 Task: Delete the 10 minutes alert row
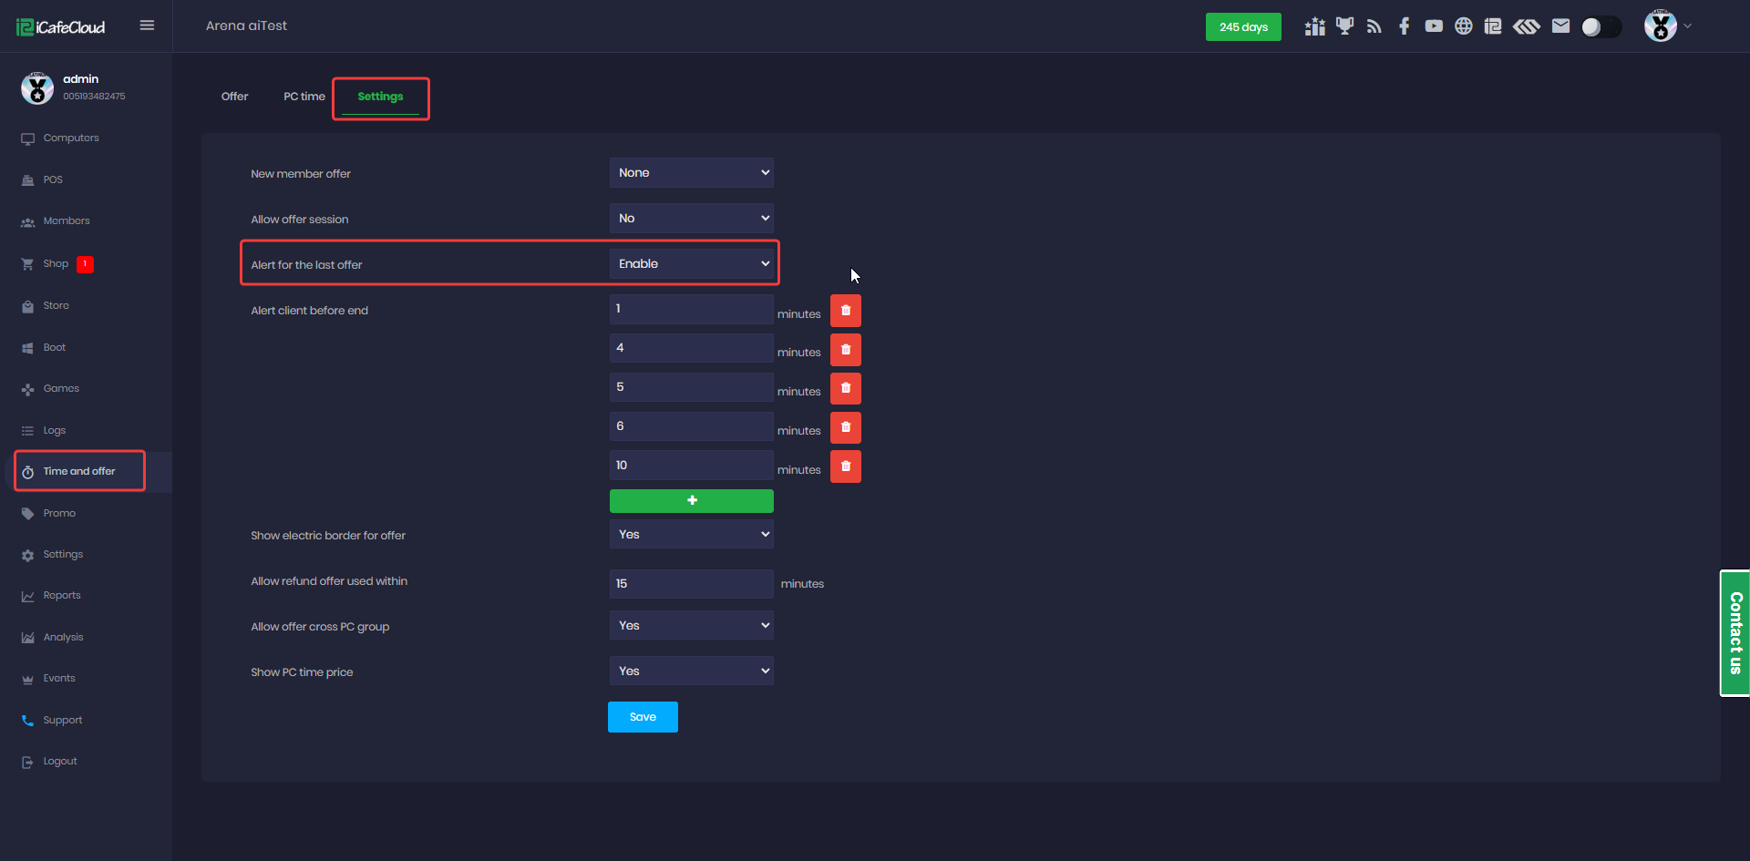click(x=846, y=467)
